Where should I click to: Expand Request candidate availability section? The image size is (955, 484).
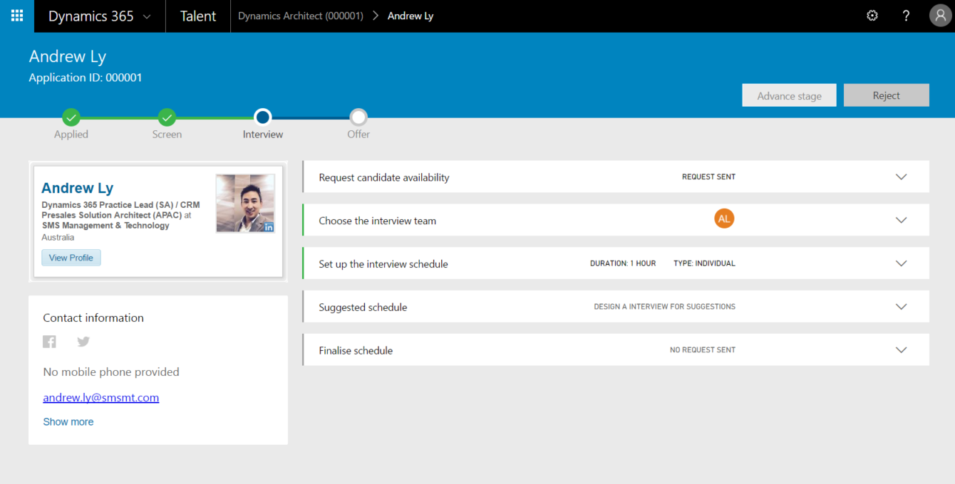901,177
